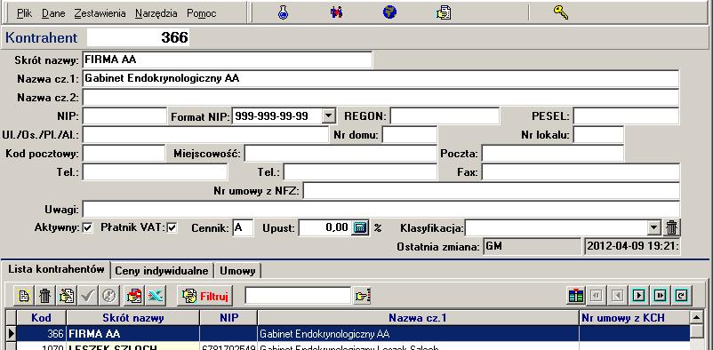The image size is (713, 350).
Task: Click the flask icon in top toolbar
Action: (x=284, y=12)
